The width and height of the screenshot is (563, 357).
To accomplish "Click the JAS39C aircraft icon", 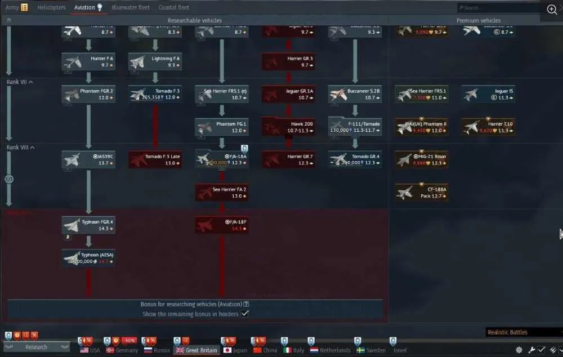I will (x=72, y=160).
